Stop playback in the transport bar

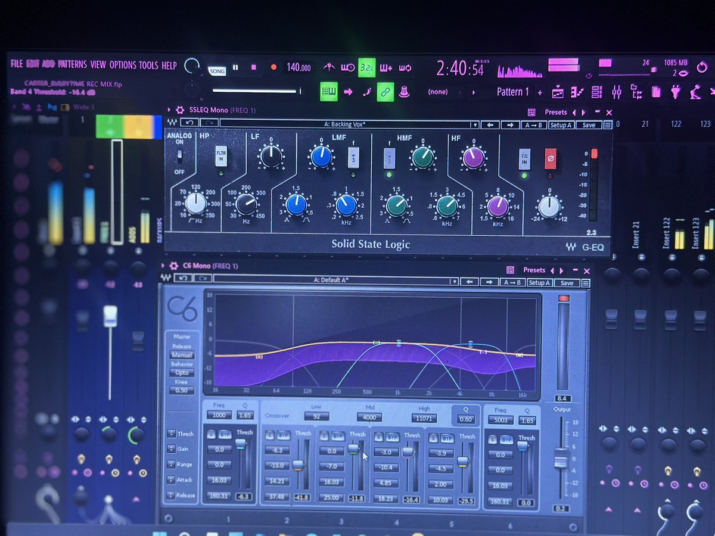click(x=253, y=67)
